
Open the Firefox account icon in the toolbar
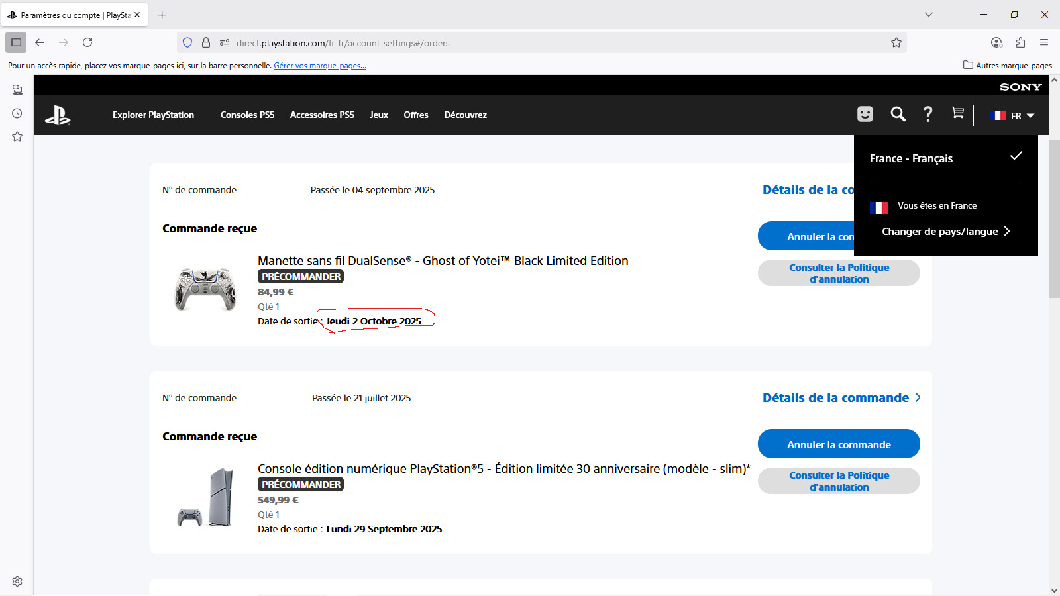pyautogui.click(x=996, y=42)
